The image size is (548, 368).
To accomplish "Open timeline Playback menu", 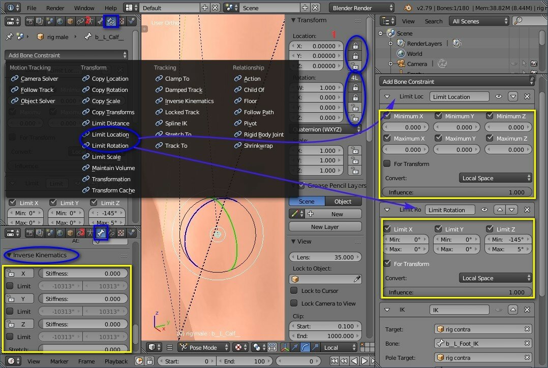I will click(116, 361).
